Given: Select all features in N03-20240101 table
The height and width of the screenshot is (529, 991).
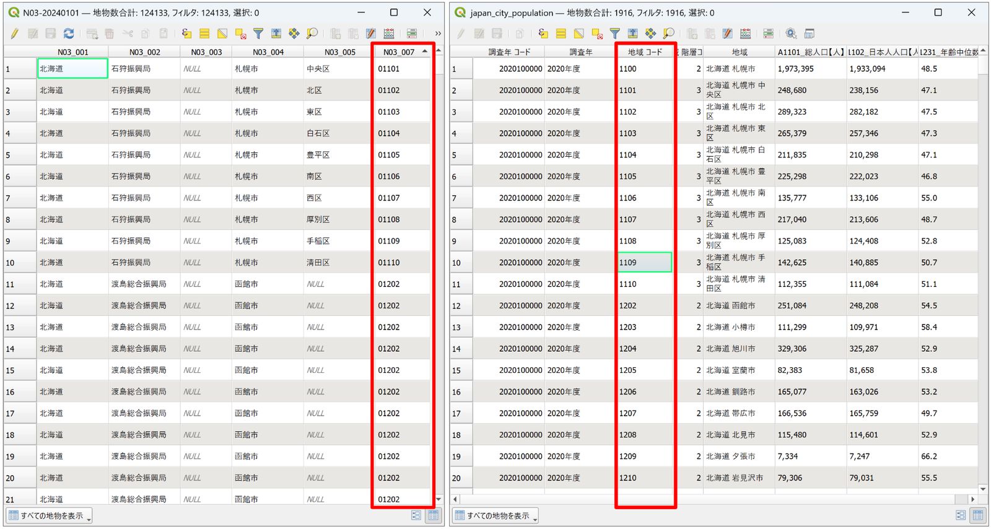Looking at the screenshot, I should coord(204,33).
